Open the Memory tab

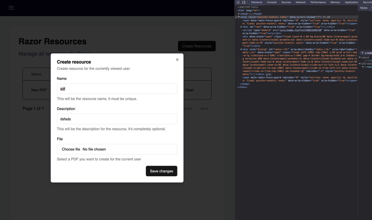[x=335, y=2]
